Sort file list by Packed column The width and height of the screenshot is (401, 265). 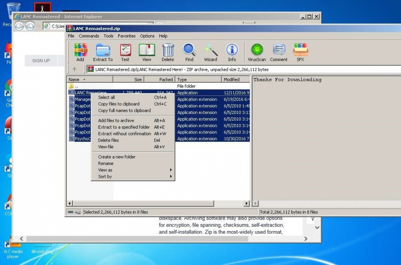click(x=160, y=80)
